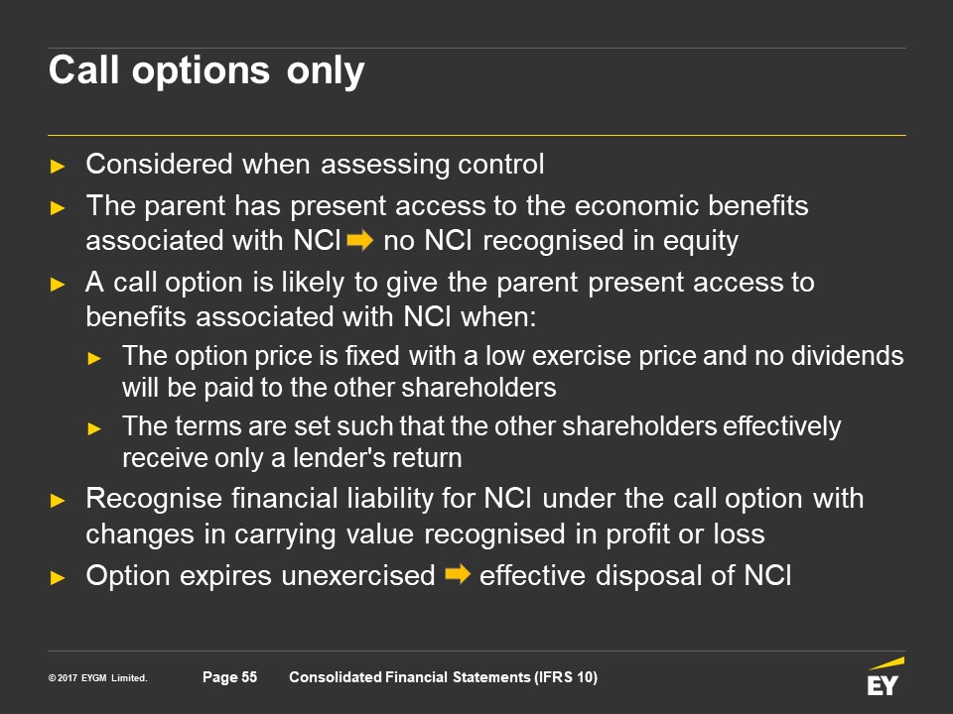Click the bullet beside 'Recognise financial liability'
The image size is (953, 714).
coord(58,501)
